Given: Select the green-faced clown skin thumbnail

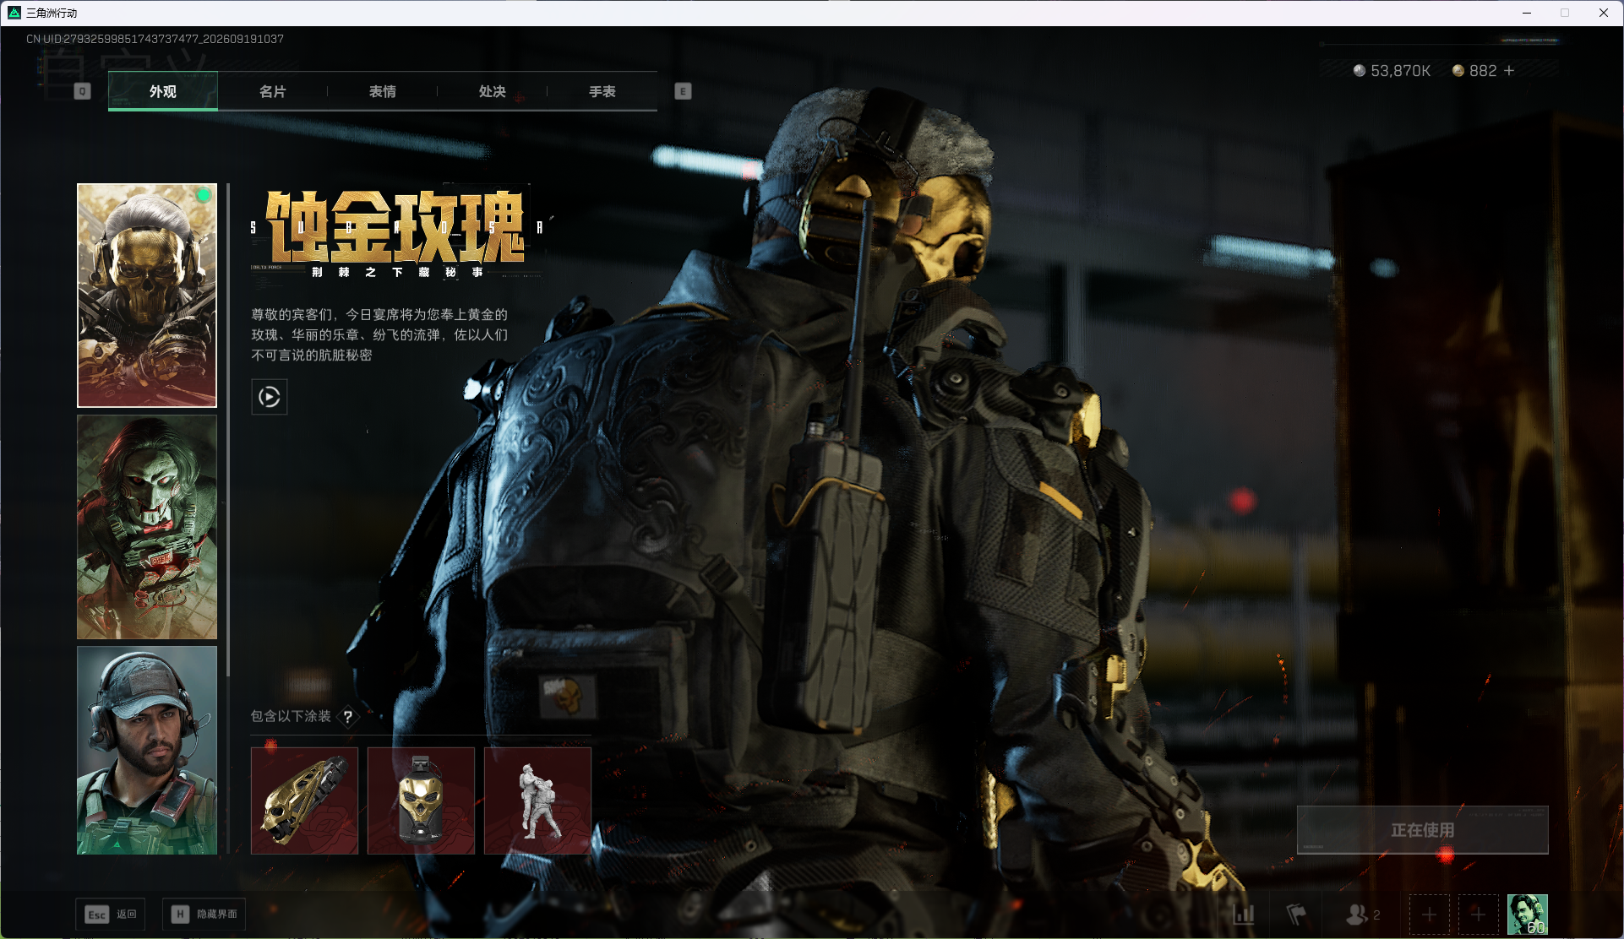Looking at the screenshot, I should 147,527.
